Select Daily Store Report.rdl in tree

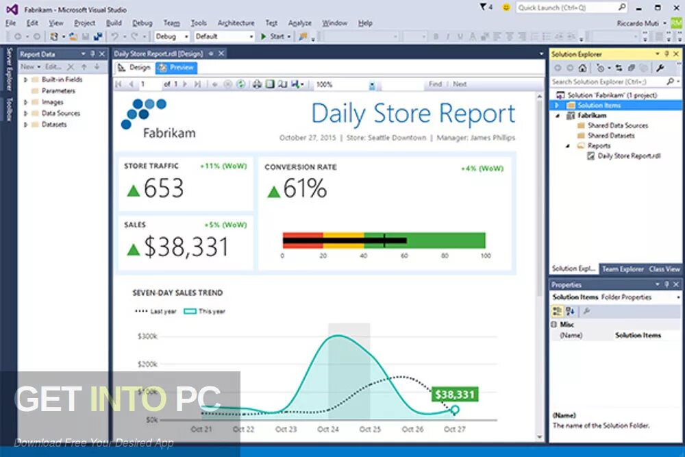(623, 156)
